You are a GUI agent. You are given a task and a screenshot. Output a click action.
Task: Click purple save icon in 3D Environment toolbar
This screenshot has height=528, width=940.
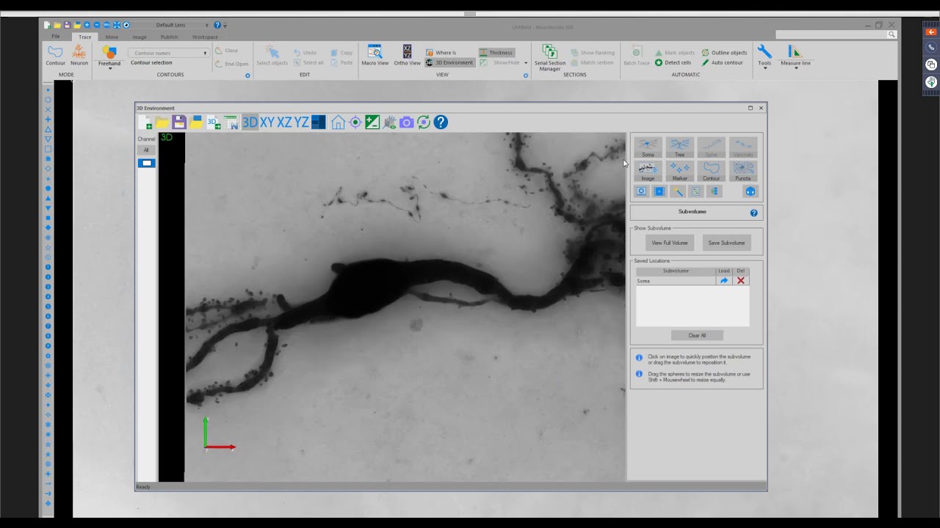click(x=179, y=122)
